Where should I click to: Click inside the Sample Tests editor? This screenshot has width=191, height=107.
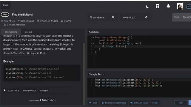pyautogui.click(x=139, y=88)
